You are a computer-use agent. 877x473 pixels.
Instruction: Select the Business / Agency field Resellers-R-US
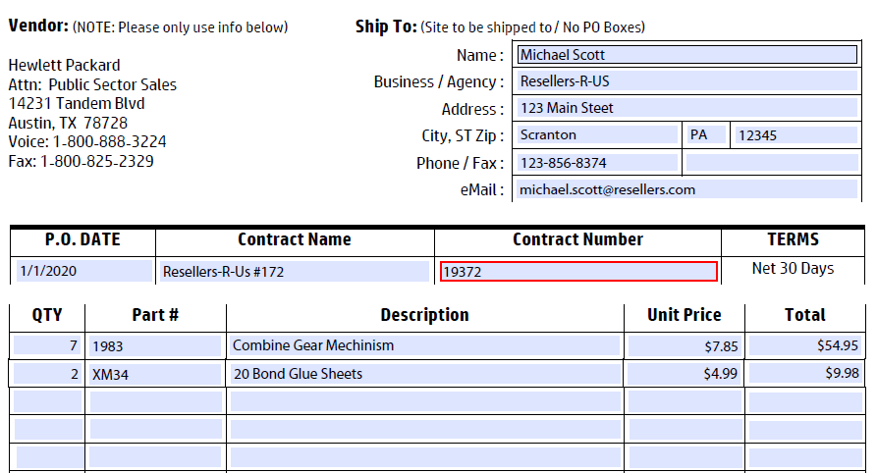(x=686, y=81)
